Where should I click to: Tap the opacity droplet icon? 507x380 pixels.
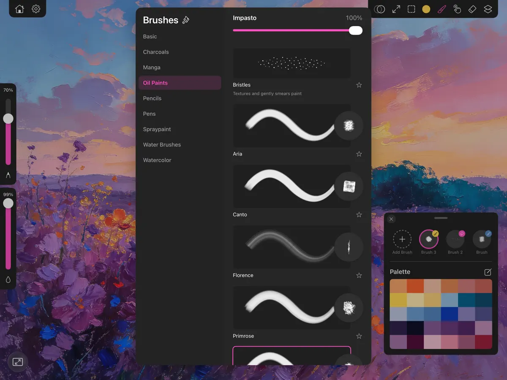click(8, 280)
